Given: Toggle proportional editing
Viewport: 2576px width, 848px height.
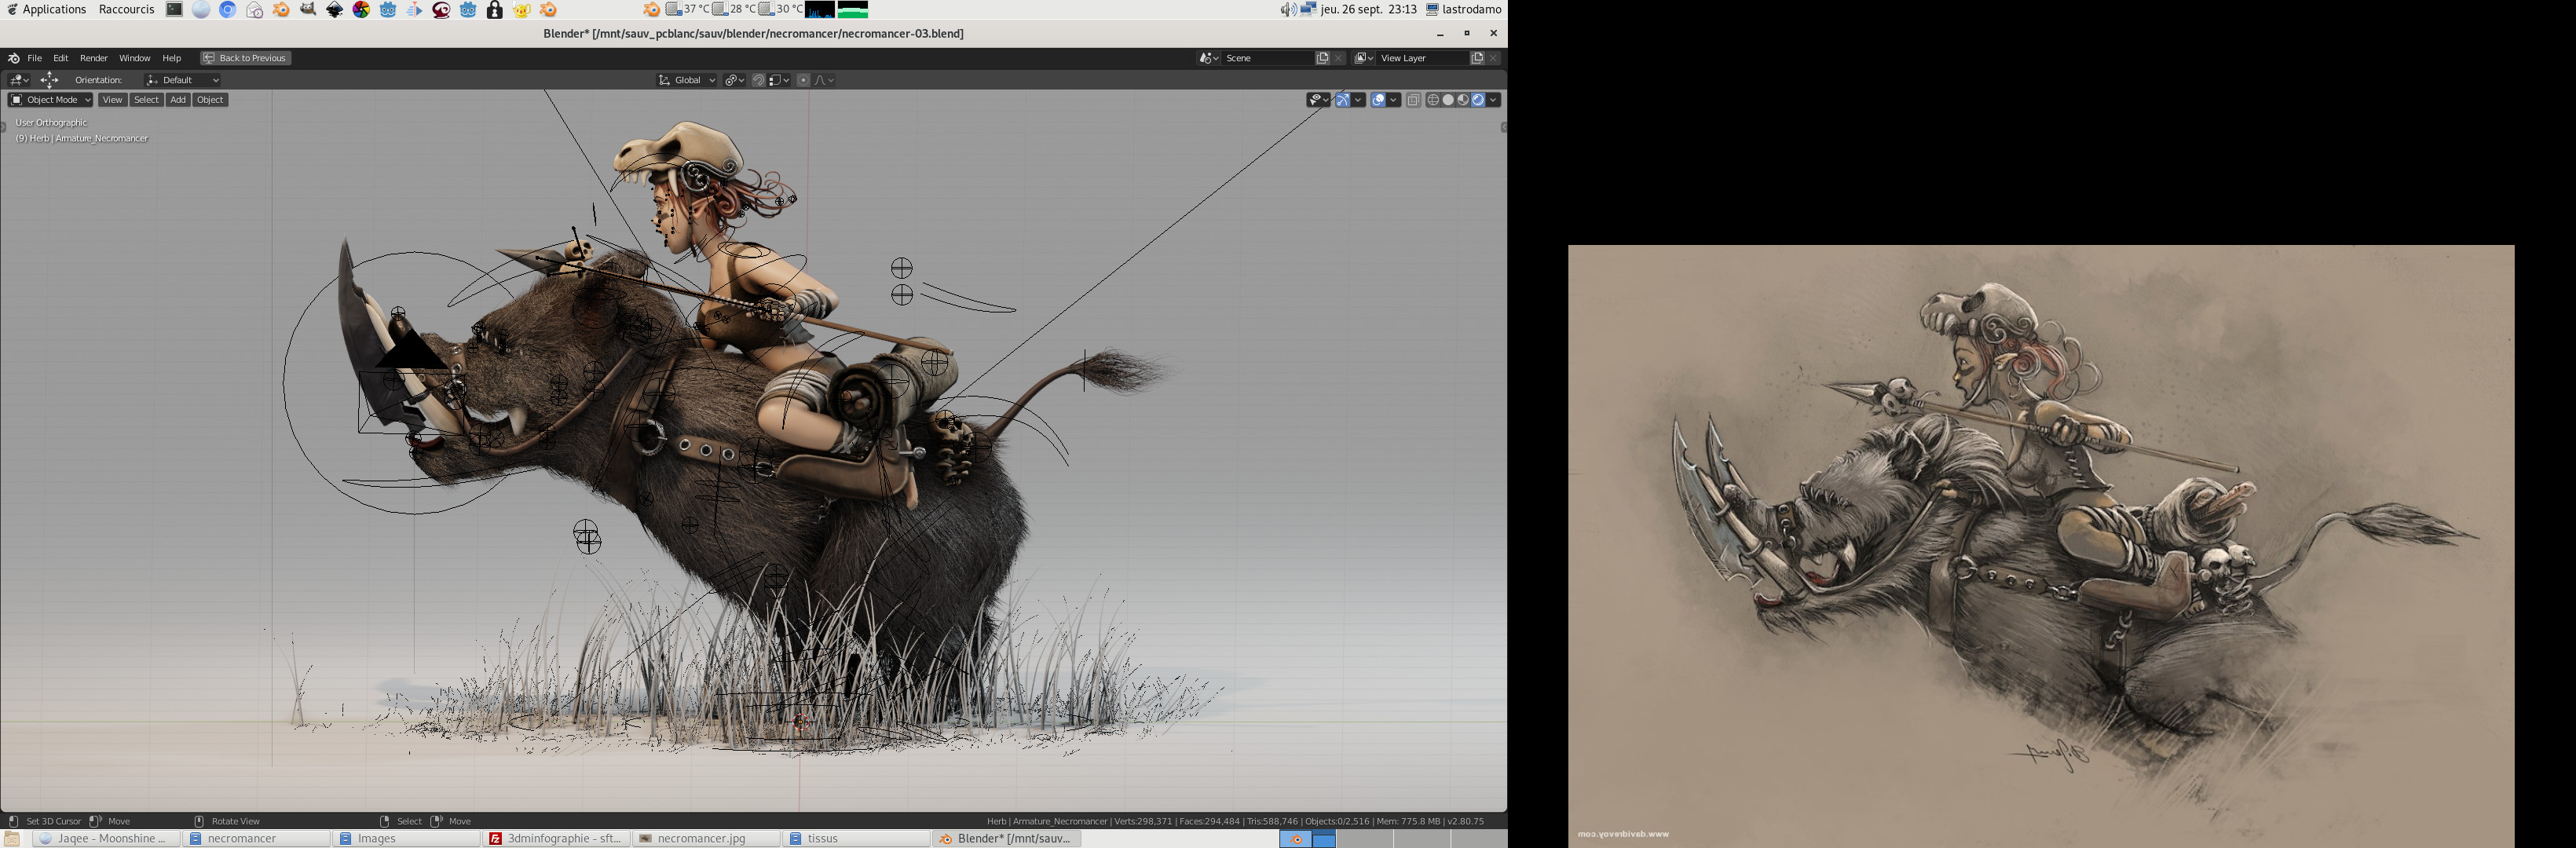Looking at the screenshot, I should [803, 80].
